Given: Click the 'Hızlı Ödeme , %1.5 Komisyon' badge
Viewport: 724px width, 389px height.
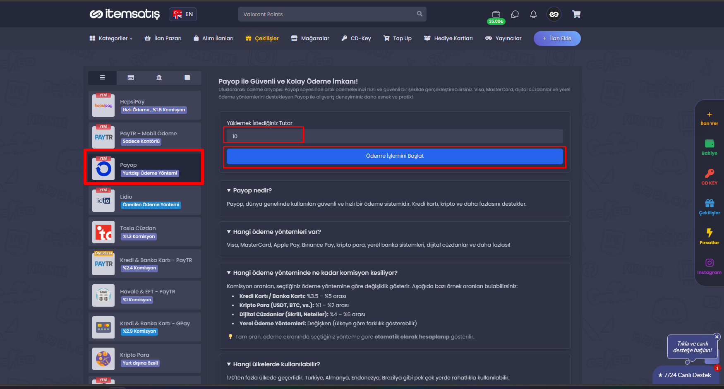Looking at the screenshot, I should [x=154, y=110].
